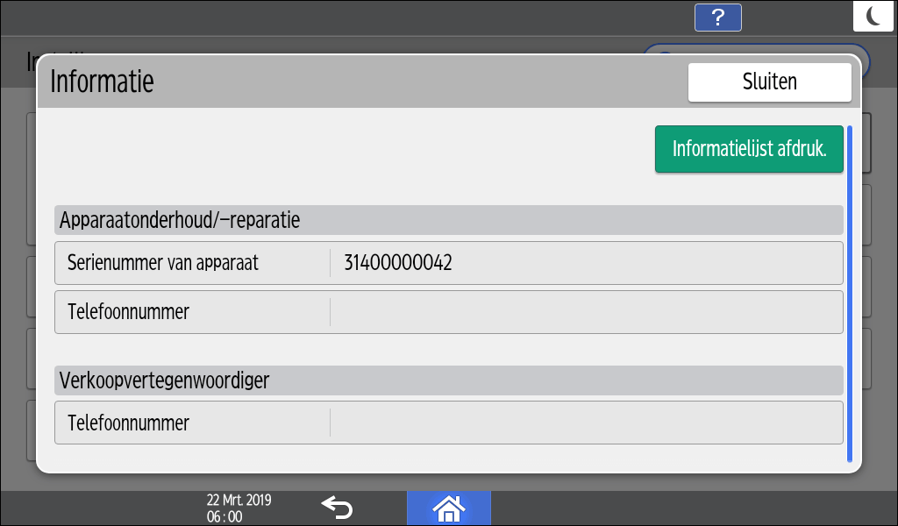The image size is (898, 526).
Task: Click the Apparaatonderhoud/-reparatie section header
Action: coord(180,220)
